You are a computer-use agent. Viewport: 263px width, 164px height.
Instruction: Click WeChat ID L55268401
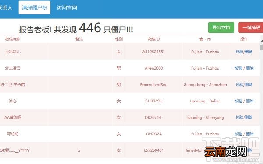point(154,150)
